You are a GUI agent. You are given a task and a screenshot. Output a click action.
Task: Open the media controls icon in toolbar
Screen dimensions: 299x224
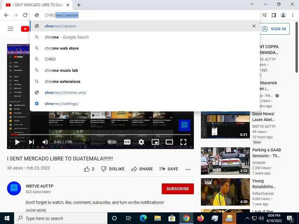click(x=265, y=15)
